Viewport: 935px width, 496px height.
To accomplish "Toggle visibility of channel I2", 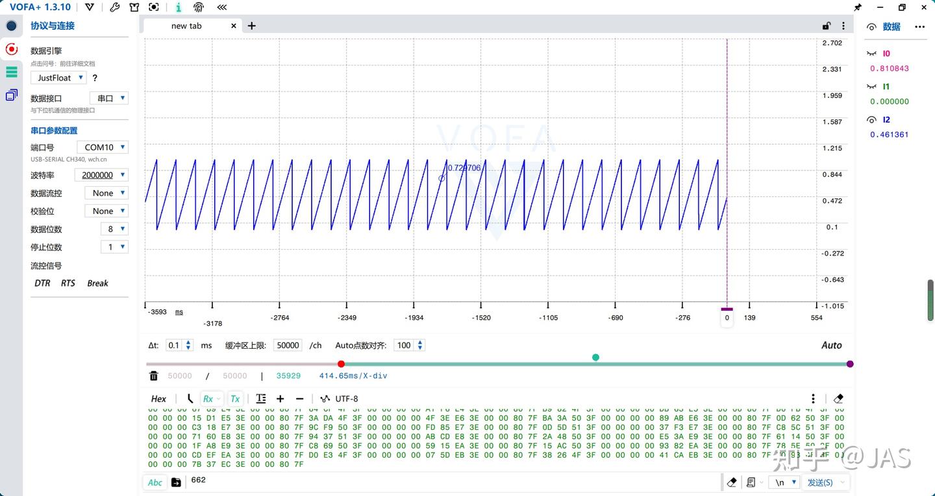I will (x=872, y=120).
